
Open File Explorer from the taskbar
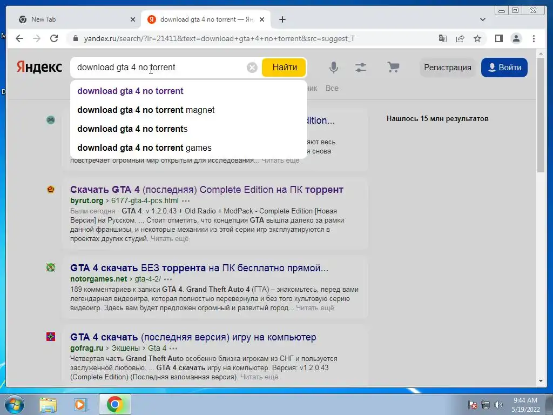[x=48, y=404]
